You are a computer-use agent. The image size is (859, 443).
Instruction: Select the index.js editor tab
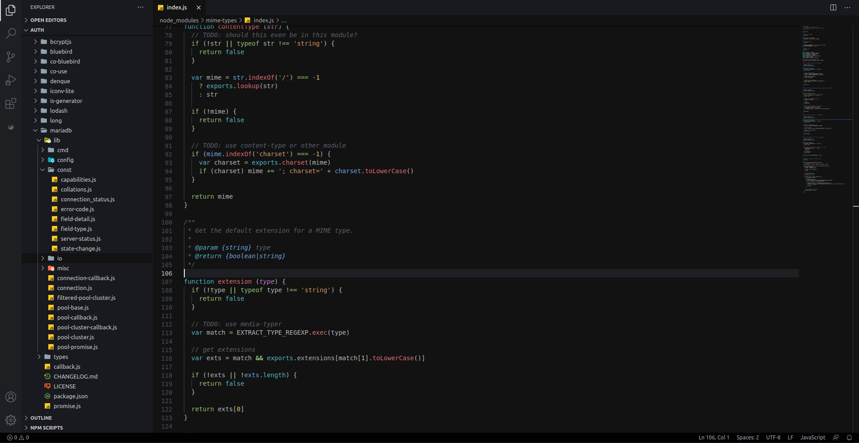177,7
